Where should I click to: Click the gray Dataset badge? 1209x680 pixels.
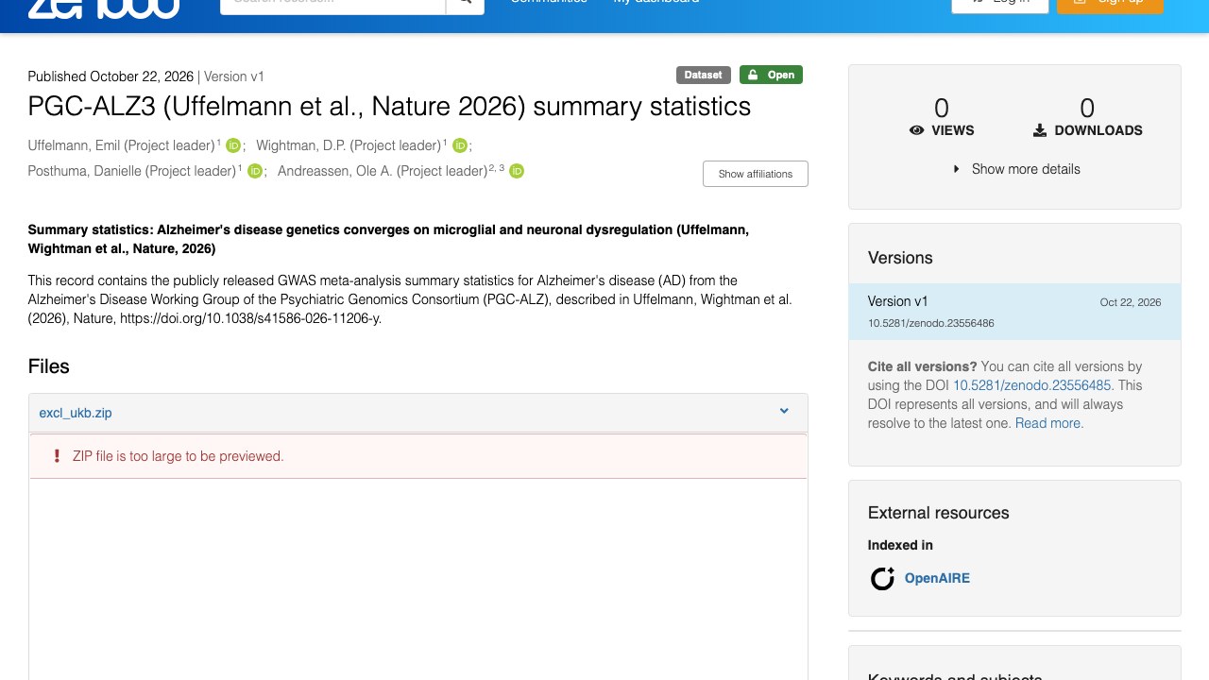pyautogui.click(x=704, y=75)
